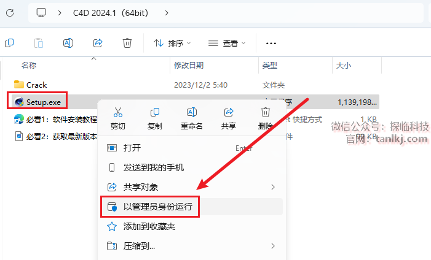Screen dimensions: 431x260
Task: Click the document icon of 必看2
Action: (19, 136)
